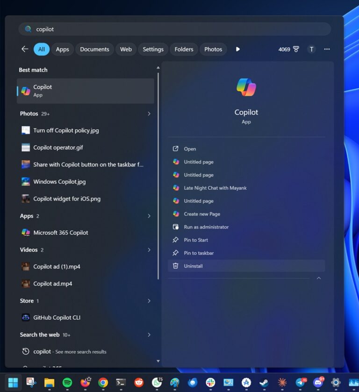Image resolution: width=359 pixels, height=392 pixels.
Task: Select the All filter tab
Action: pos(42,49)
